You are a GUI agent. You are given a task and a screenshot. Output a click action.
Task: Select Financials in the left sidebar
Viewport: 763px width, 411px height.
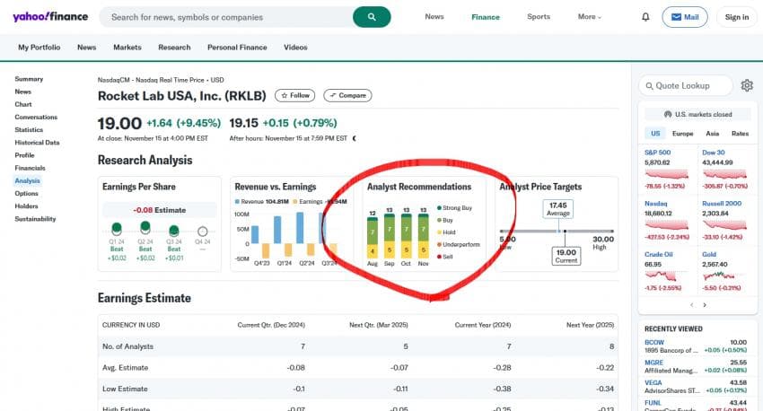click(x=30, y=168)
